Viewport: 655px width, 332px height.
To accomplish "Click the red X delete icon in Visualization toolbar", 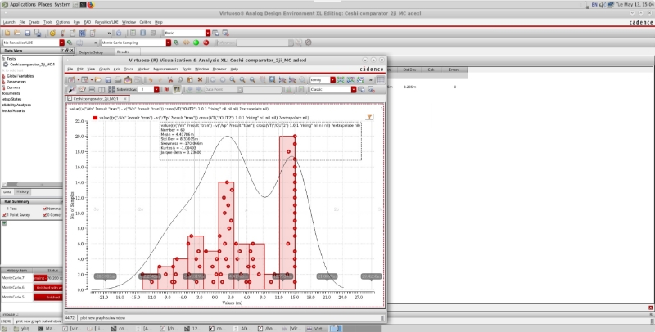I will 200,79.
